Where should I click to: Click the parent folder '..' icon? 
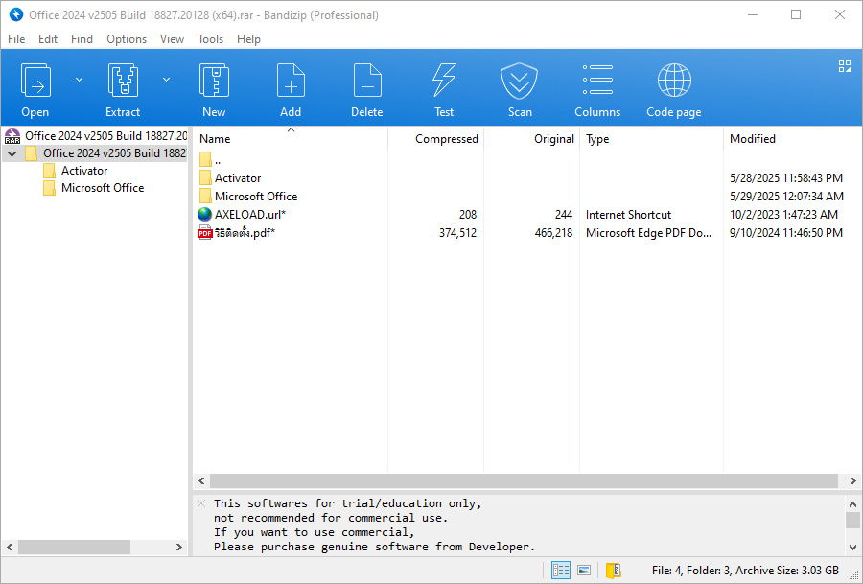(205, 159)
